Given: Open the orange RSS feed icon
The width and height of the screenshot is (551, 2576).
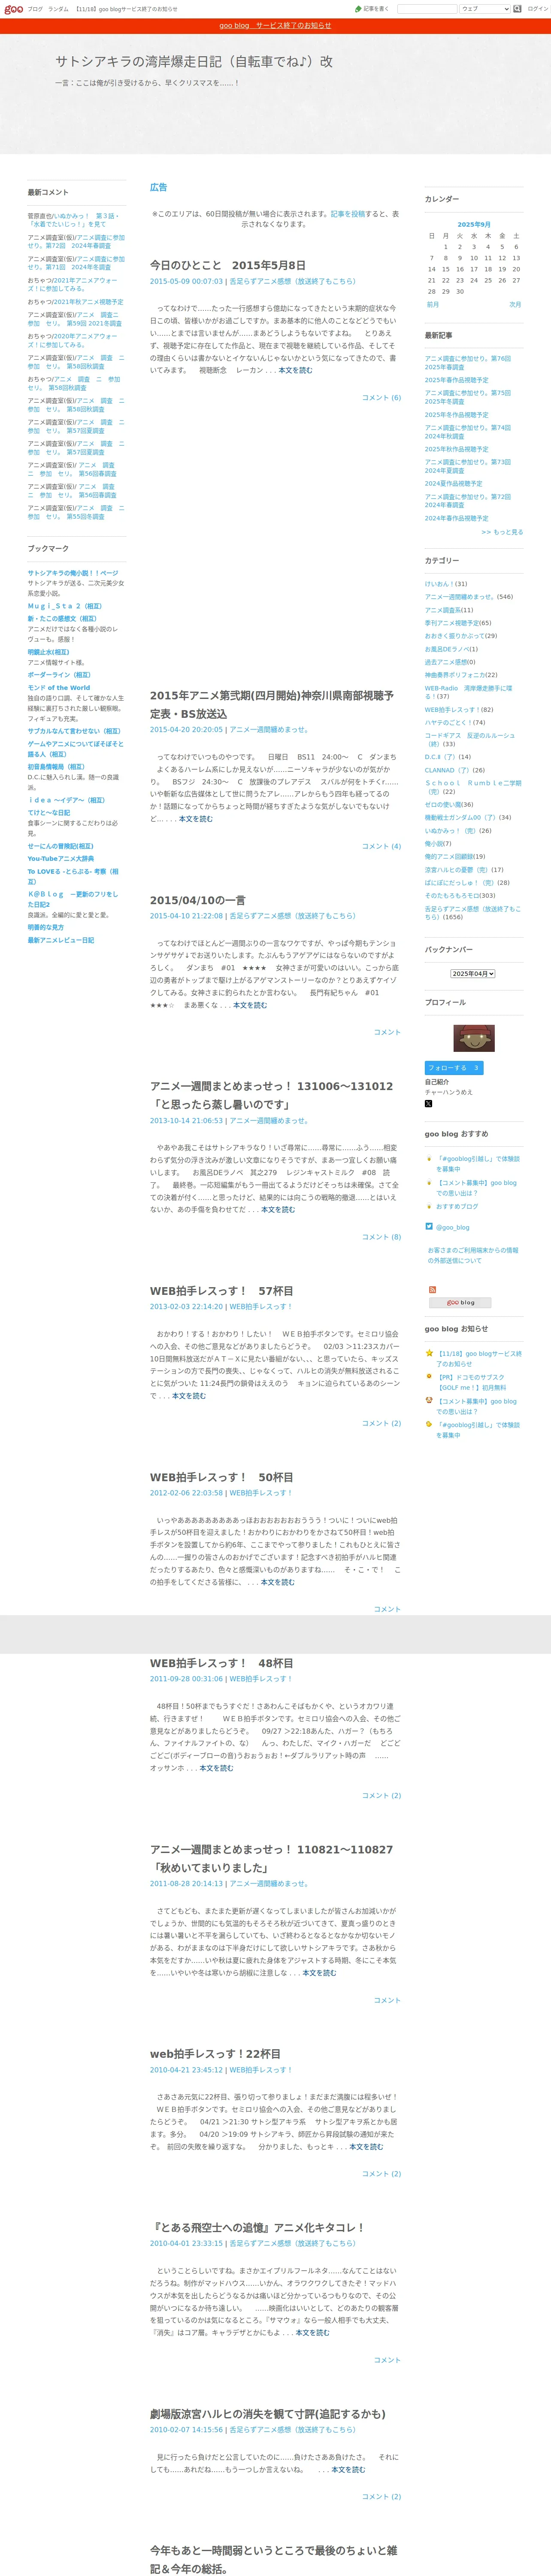Looking at the screenshot, I should click(432, 1290).
